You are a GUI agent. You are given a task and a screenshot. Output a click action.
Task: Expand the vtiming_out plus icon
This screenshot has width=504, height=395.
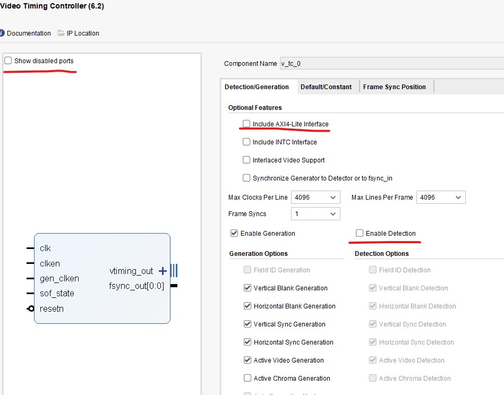[163, 271]
